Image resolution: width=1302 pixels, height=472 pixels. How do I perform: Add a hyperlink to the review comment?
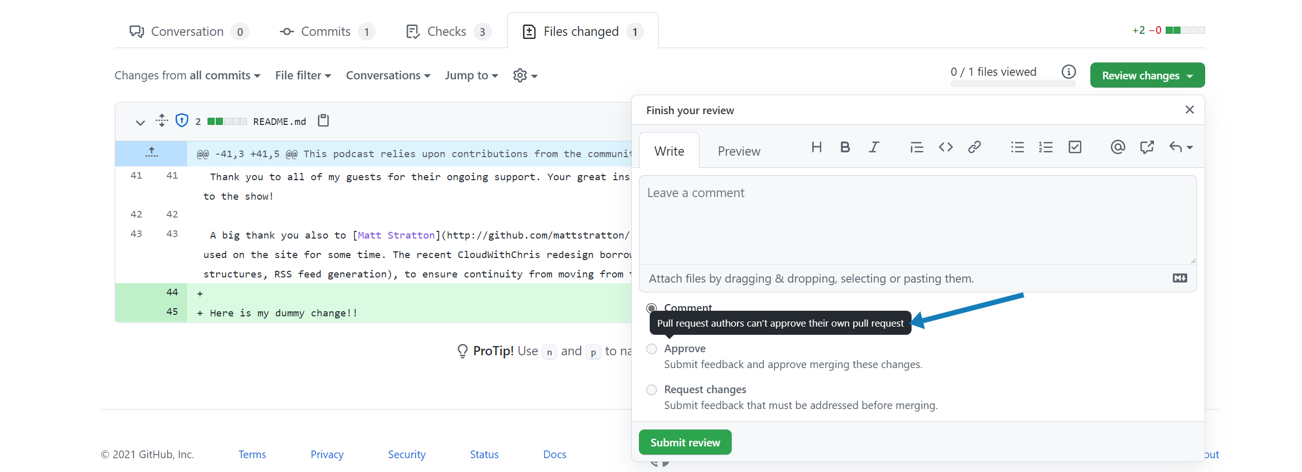[975, 147]
